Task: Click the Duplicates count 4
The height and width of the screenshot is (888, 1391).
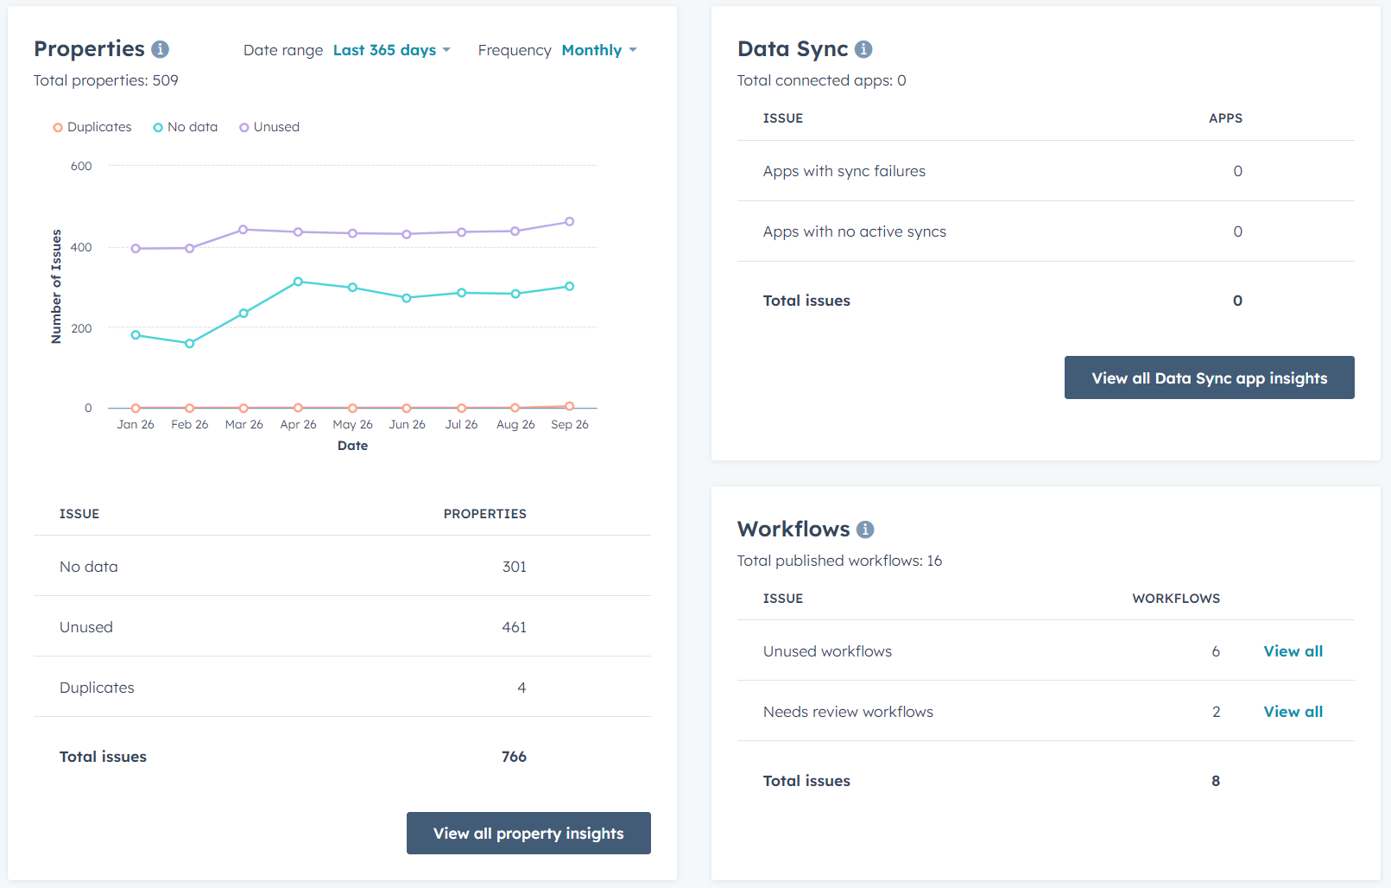Action: coord(522,688)
